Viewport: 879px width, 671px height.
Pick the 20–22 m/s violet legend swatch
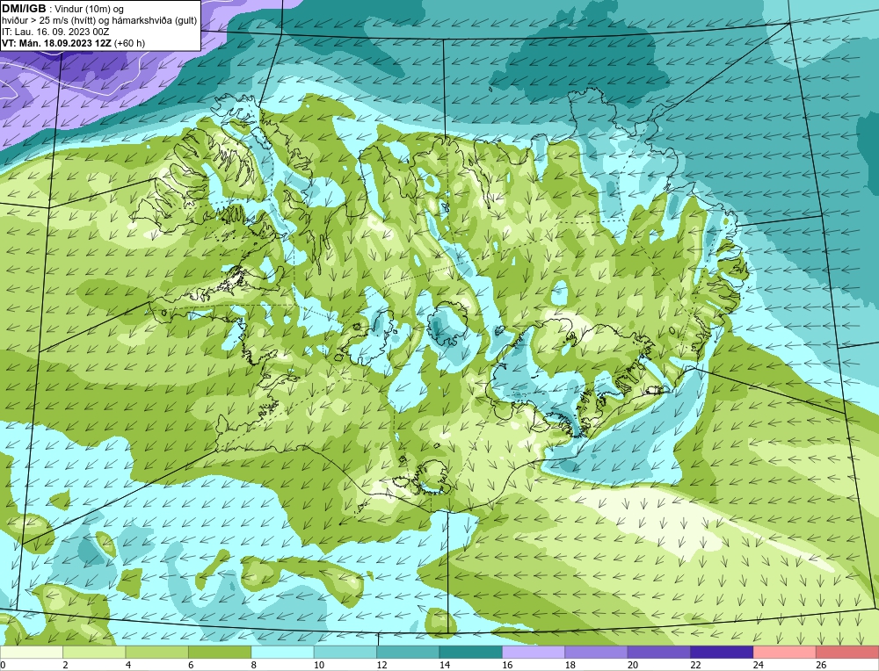659,652
